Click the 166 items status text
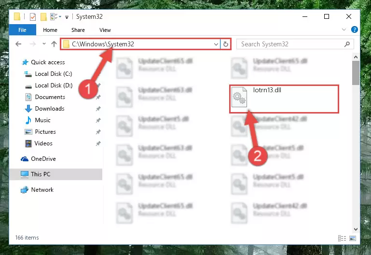This screenshot has width=371, height=255. pos(27,238)
